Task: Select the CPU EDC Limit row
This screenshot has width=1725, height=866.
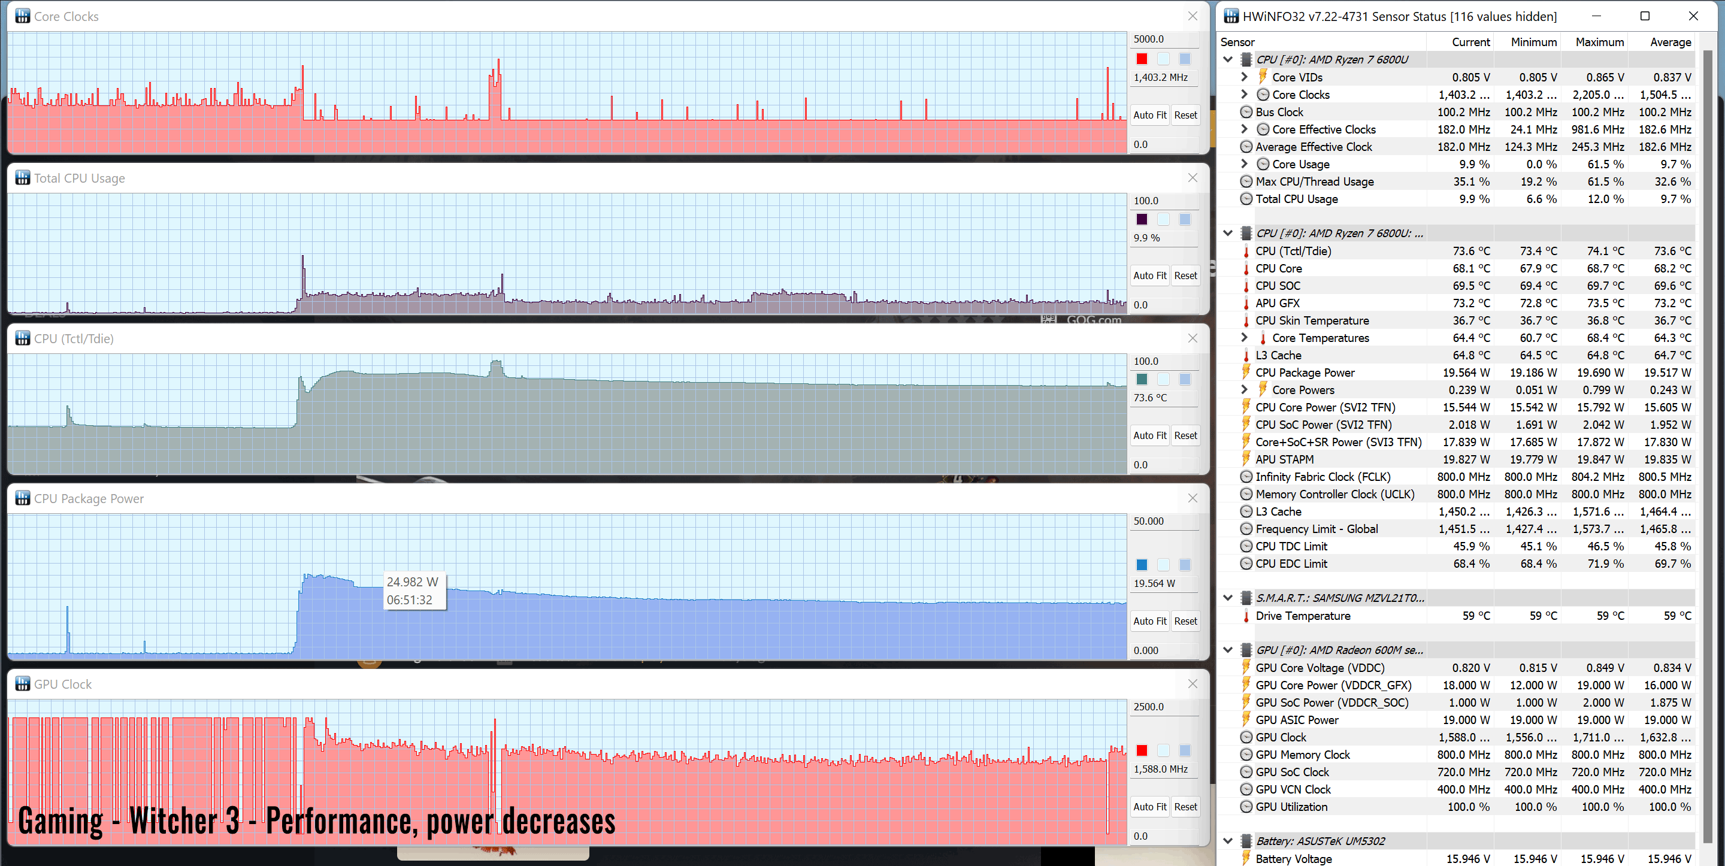Action: point(1457,564)
